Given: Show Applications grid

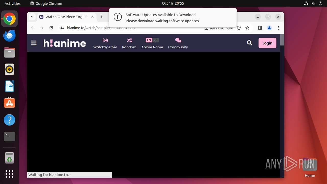Looking at the screenshot, I should [9, 174].
